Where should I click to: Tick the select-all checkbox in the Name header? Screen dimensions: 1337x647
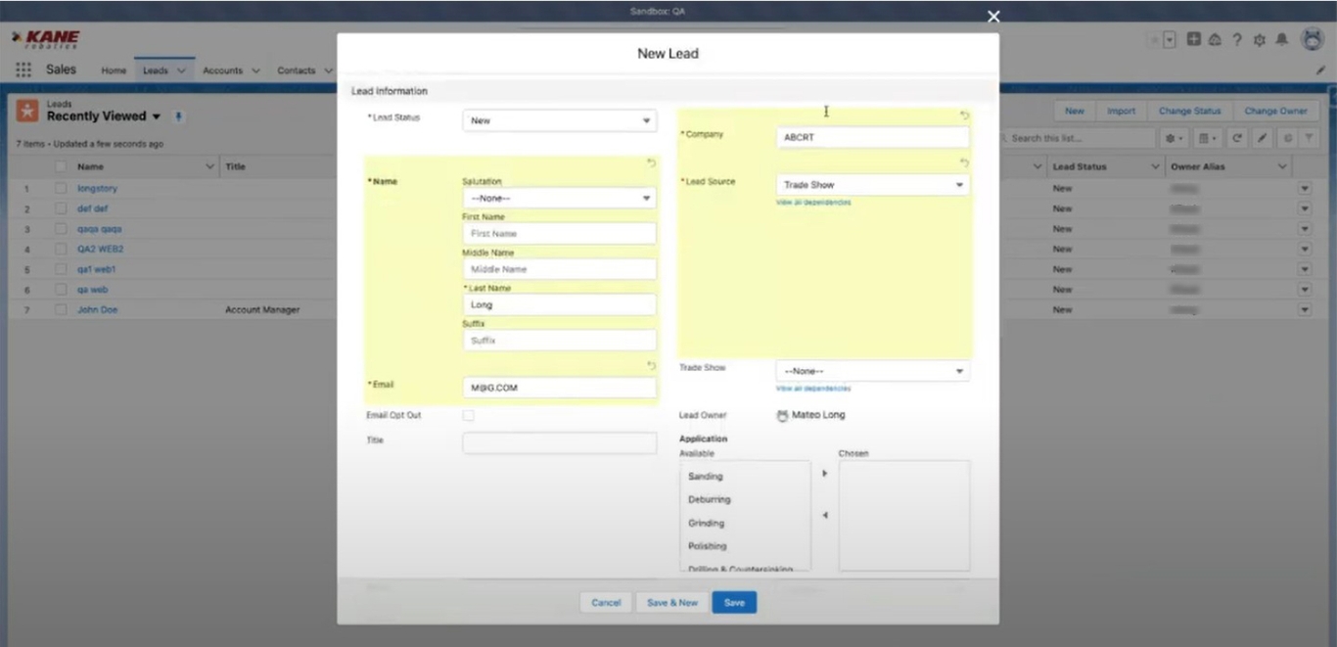click(61, 167)
